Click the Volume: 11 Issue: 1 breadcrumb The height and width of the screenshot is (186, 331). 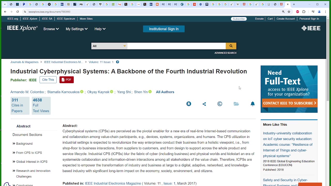101,62
